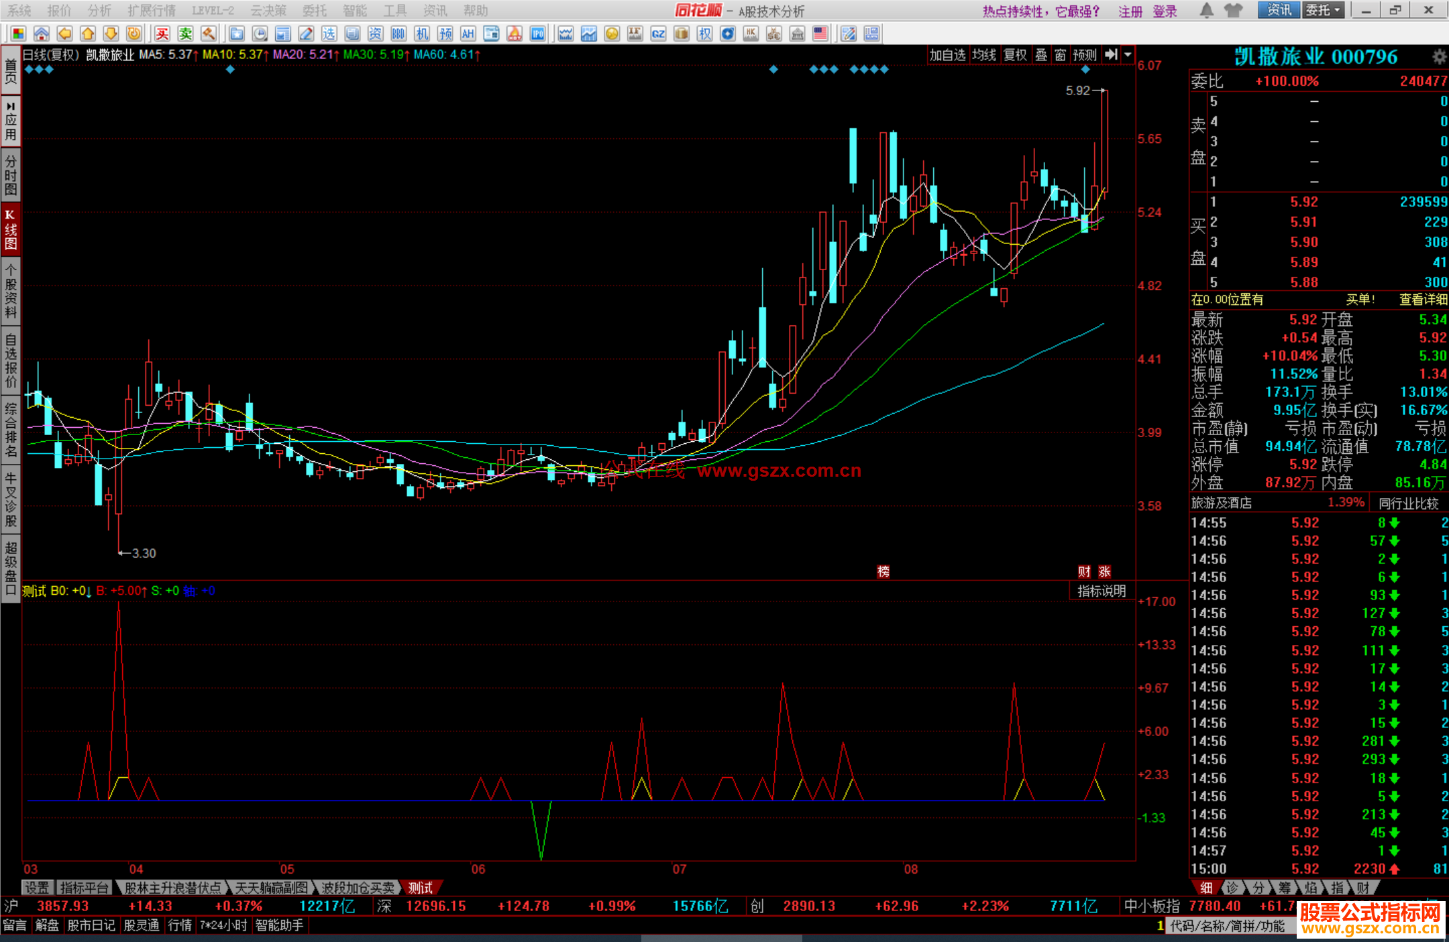Click the 指标说明 button

1101,591
